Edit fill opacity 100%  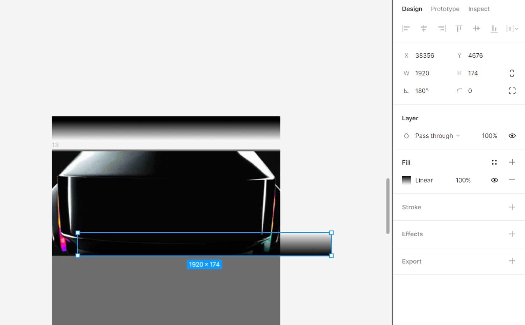(x=463, y=180)
